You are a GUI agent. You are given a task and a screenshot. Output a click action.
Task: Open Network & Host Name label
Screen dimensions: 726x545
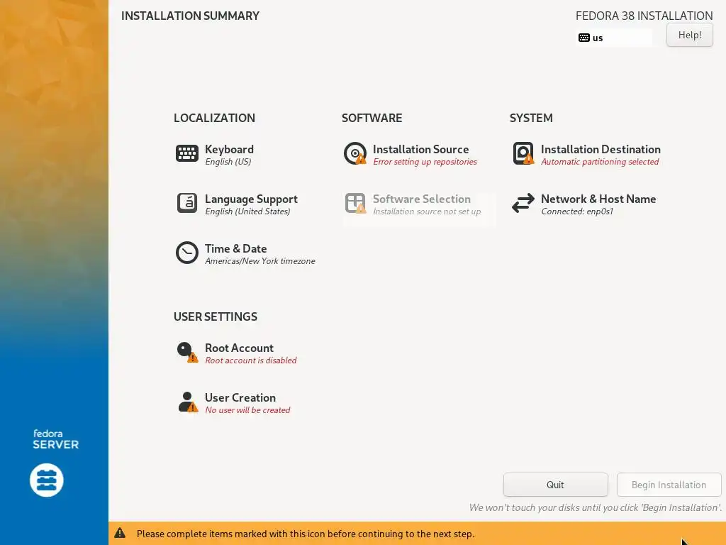pyautogui.click(x=598, y=199)
